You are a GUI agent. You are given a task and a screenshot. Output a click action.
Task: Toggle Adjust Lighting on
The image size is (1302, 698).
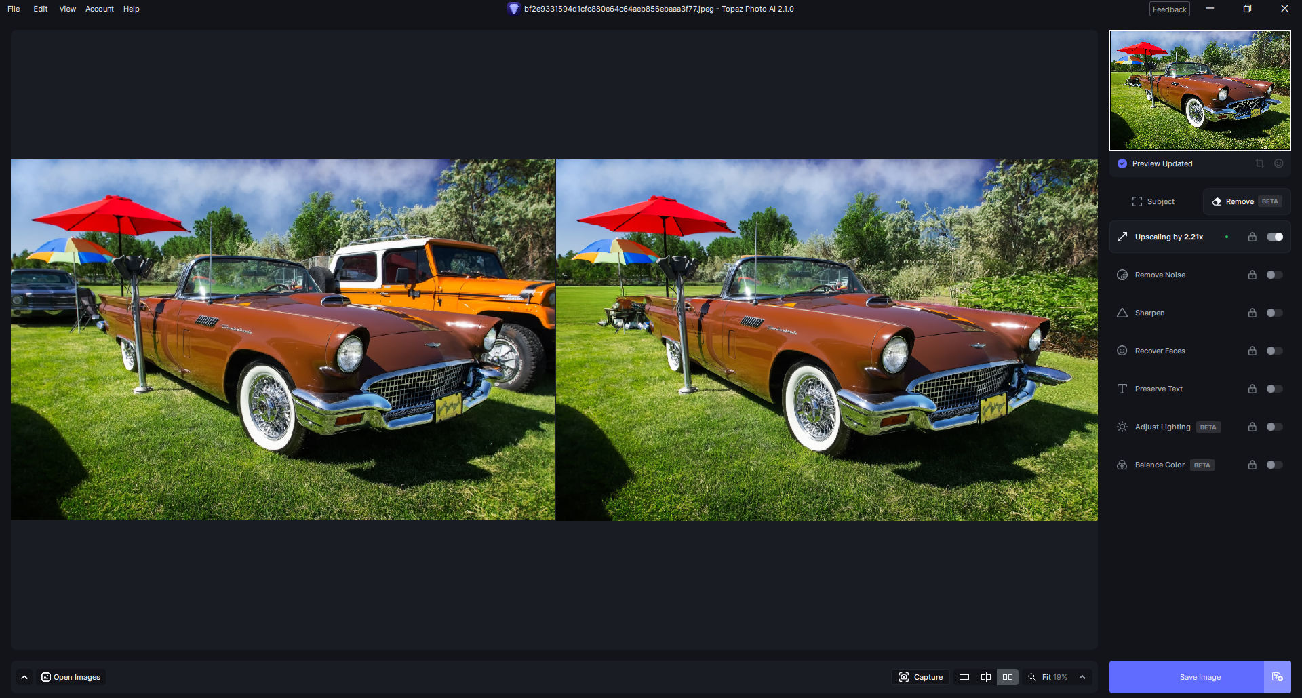(1274, 427)
